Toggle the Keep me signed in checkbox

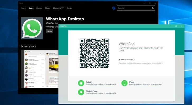click(x=120, y=60)
